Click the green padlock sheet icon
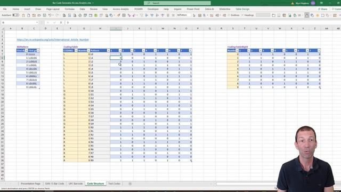Screen dimensions: 341x192 [290, 15]
